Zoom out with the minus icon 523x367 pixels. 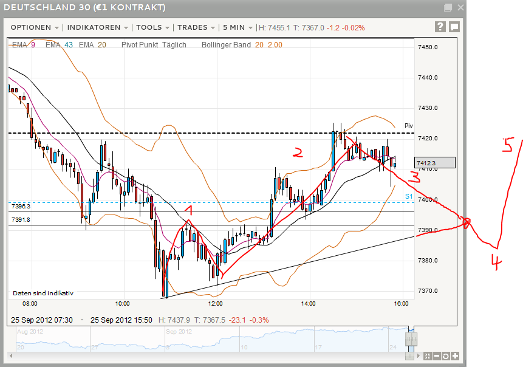tap(437, 356)
